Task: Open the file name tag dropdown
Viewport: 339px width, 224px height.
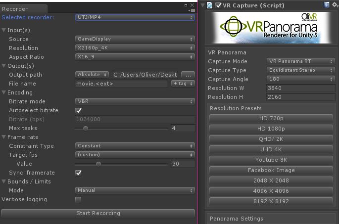Action: pyautogui.click(x=183, y=84)
